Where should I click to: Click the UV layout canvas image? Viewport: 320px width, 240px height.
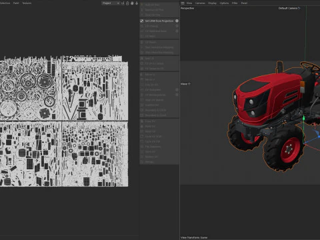[x=64, y=121]
